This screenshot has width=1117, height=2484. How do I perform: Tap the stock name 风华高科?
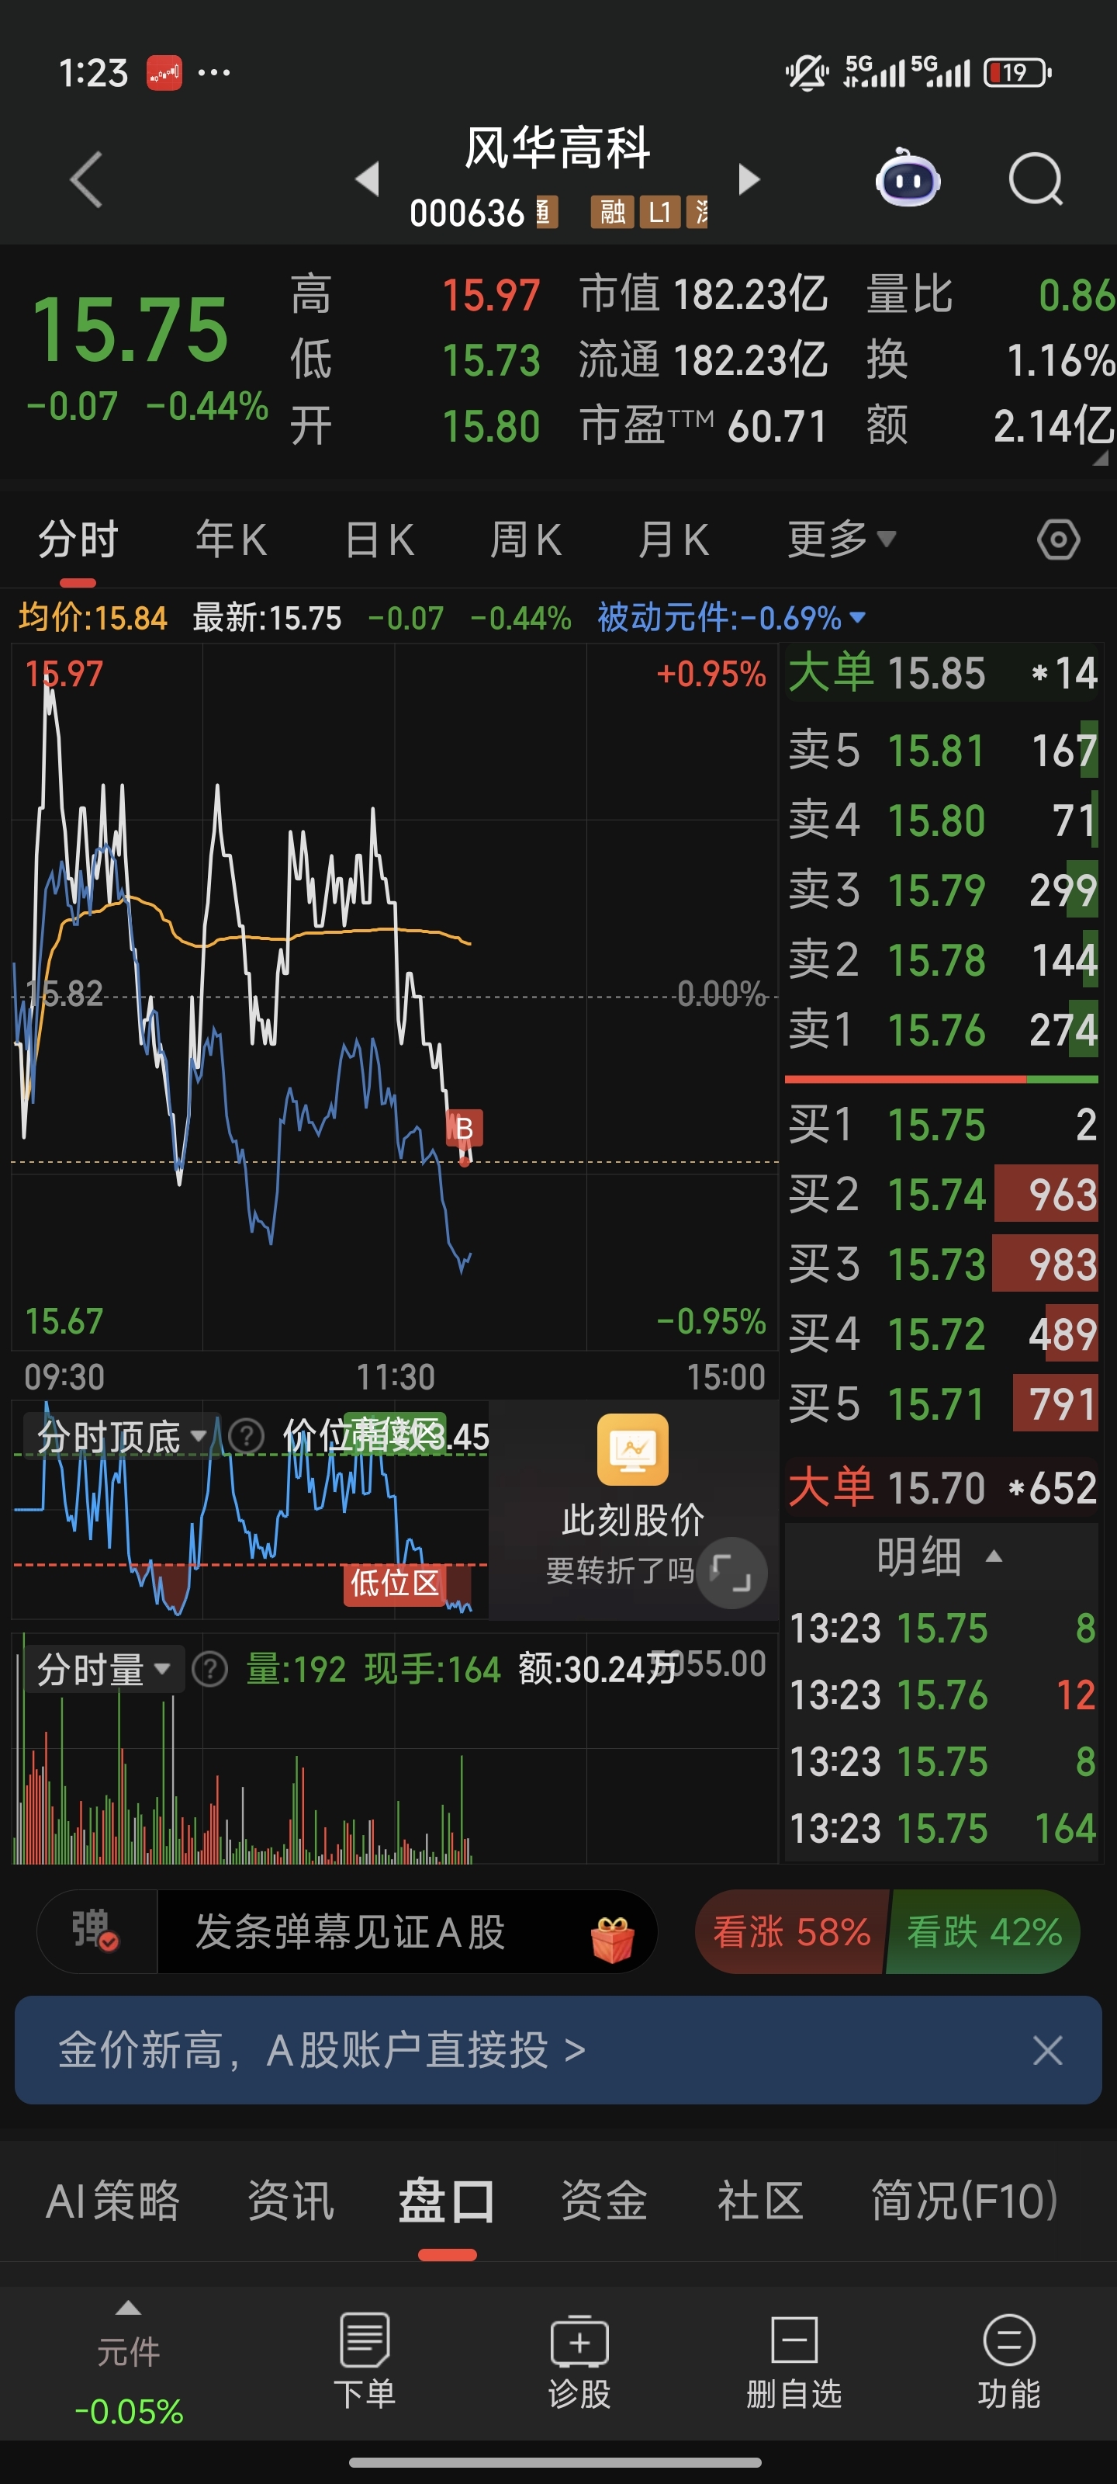tap(558, 147)
